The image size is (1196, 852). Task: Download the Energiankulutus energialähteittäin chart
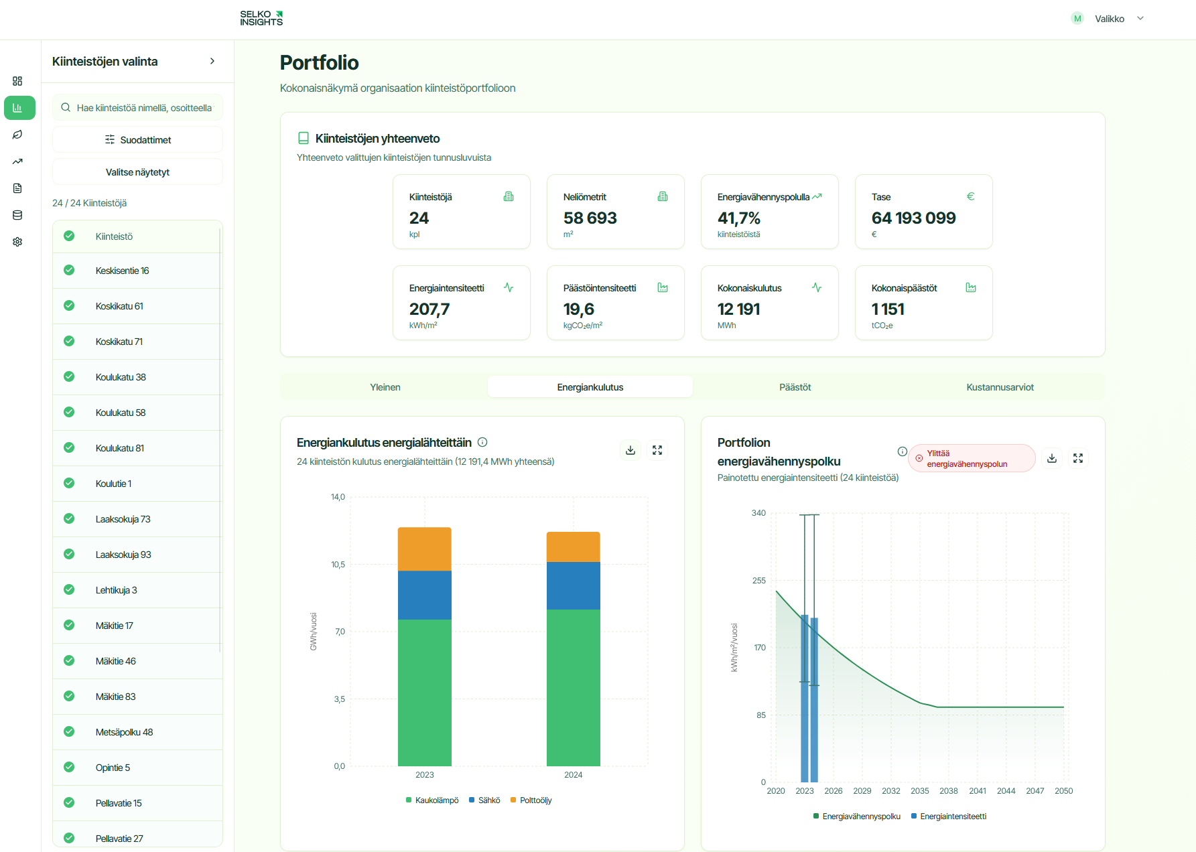[x=630, y=450]
